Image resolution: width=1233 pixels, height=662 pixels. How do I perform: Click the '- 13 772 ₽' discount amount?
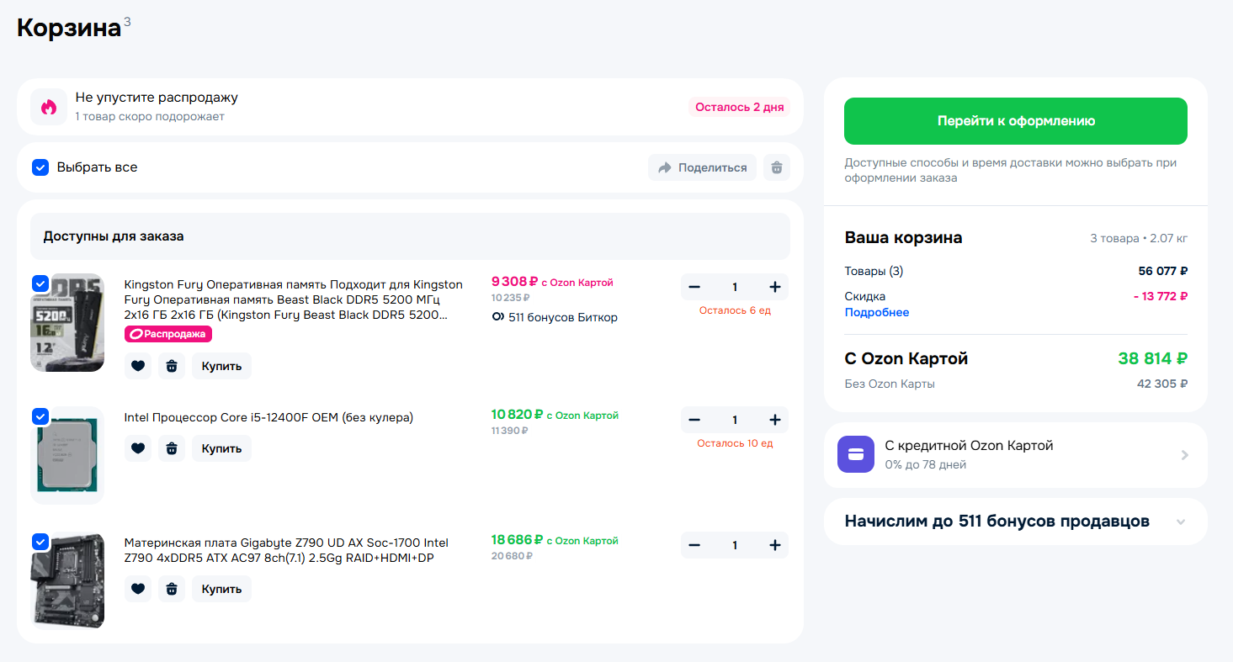tap(1160, 296)
